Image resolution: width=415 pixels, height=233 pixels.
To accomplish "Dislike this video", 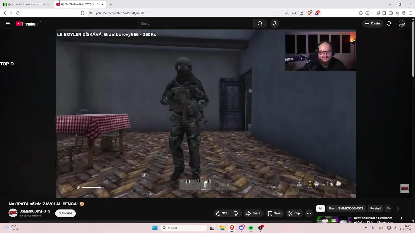I will (x=236, y=213).
